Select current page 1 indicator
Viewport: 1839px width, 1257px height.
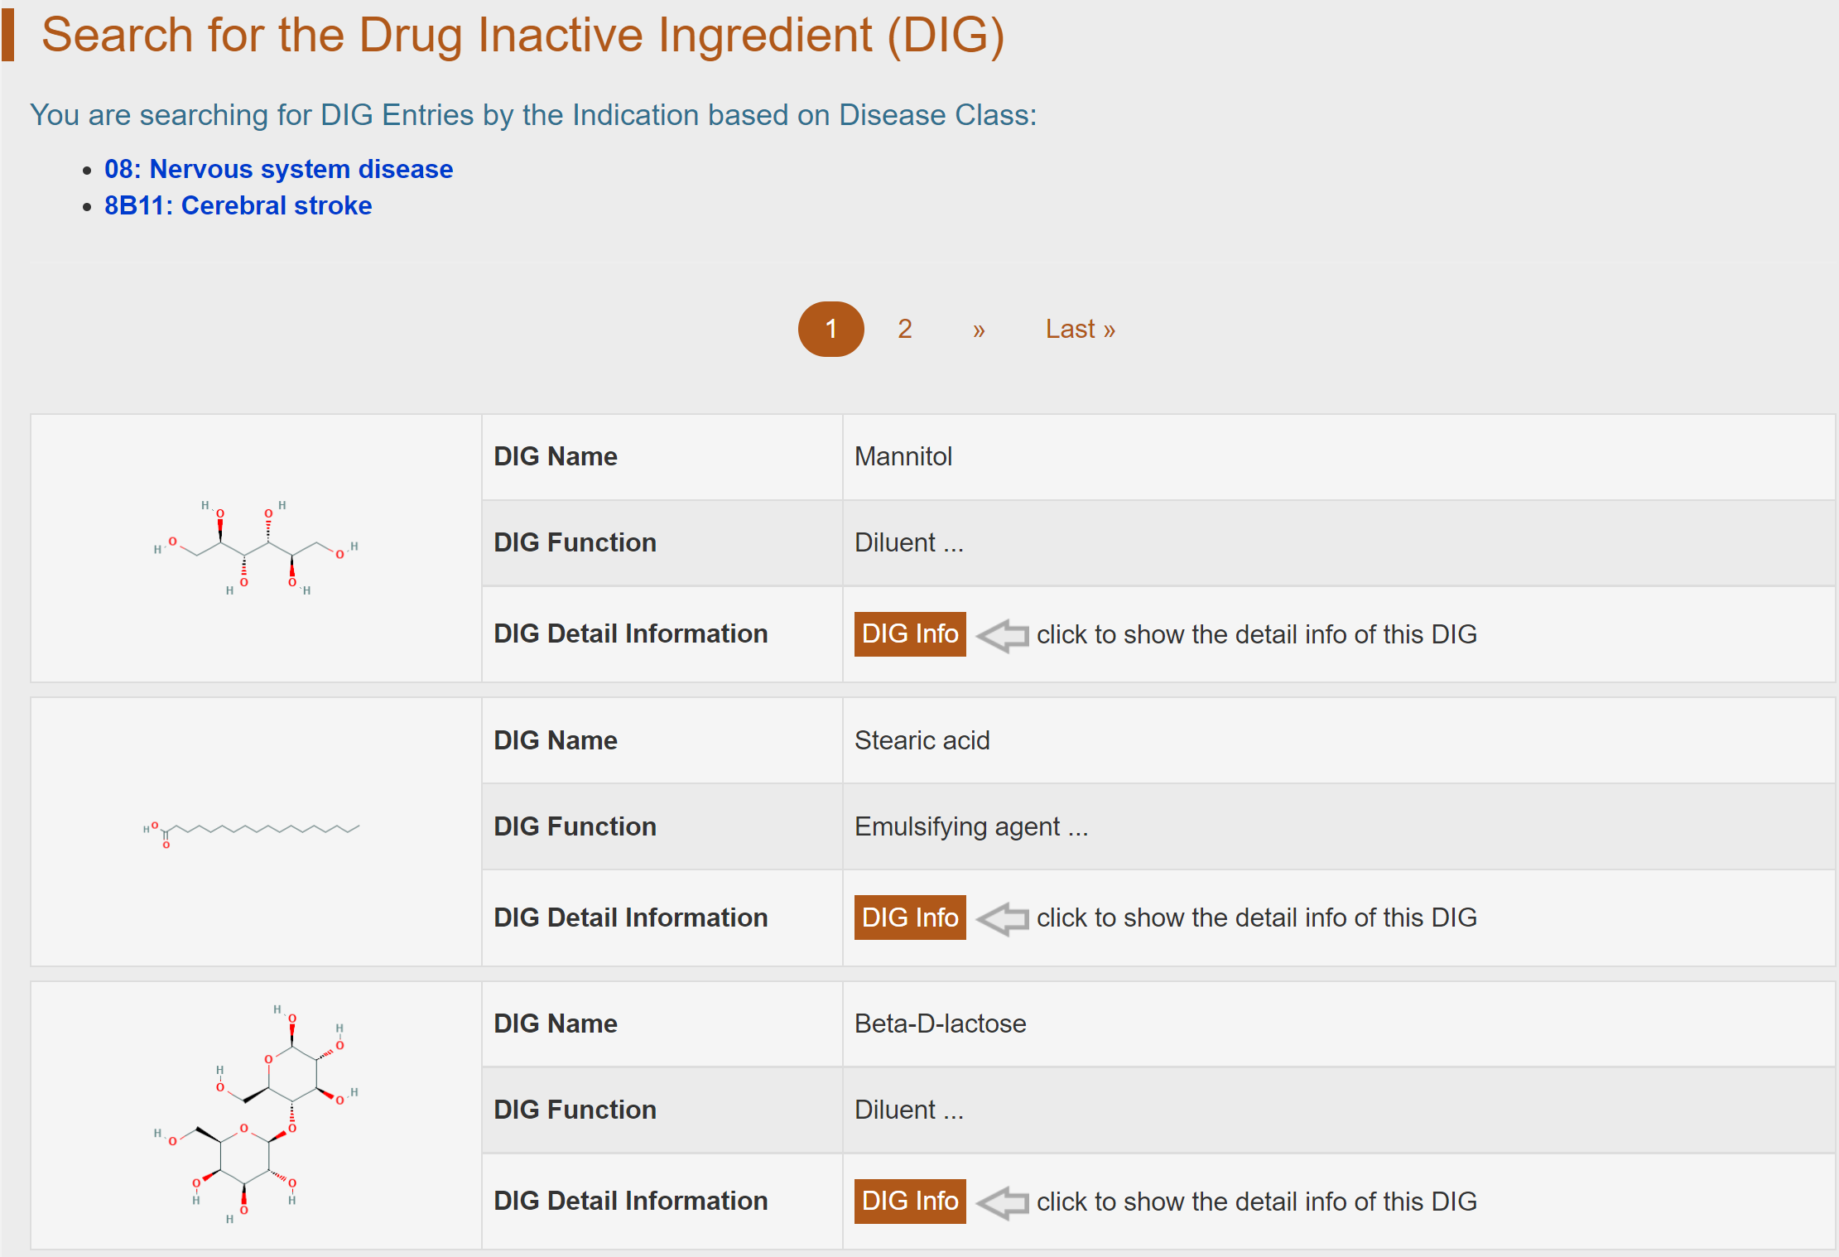point(830,330)
